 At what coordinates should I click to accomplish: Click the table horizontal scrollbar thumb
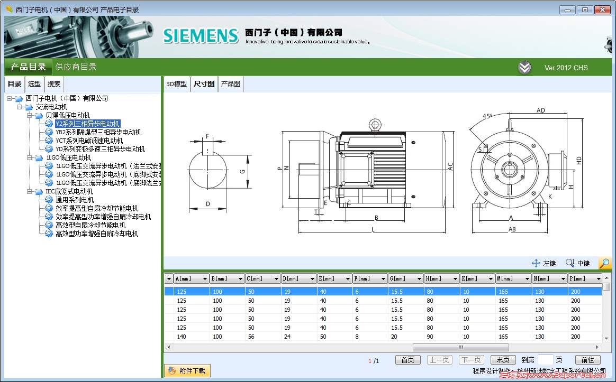click(x=461, y=347)
